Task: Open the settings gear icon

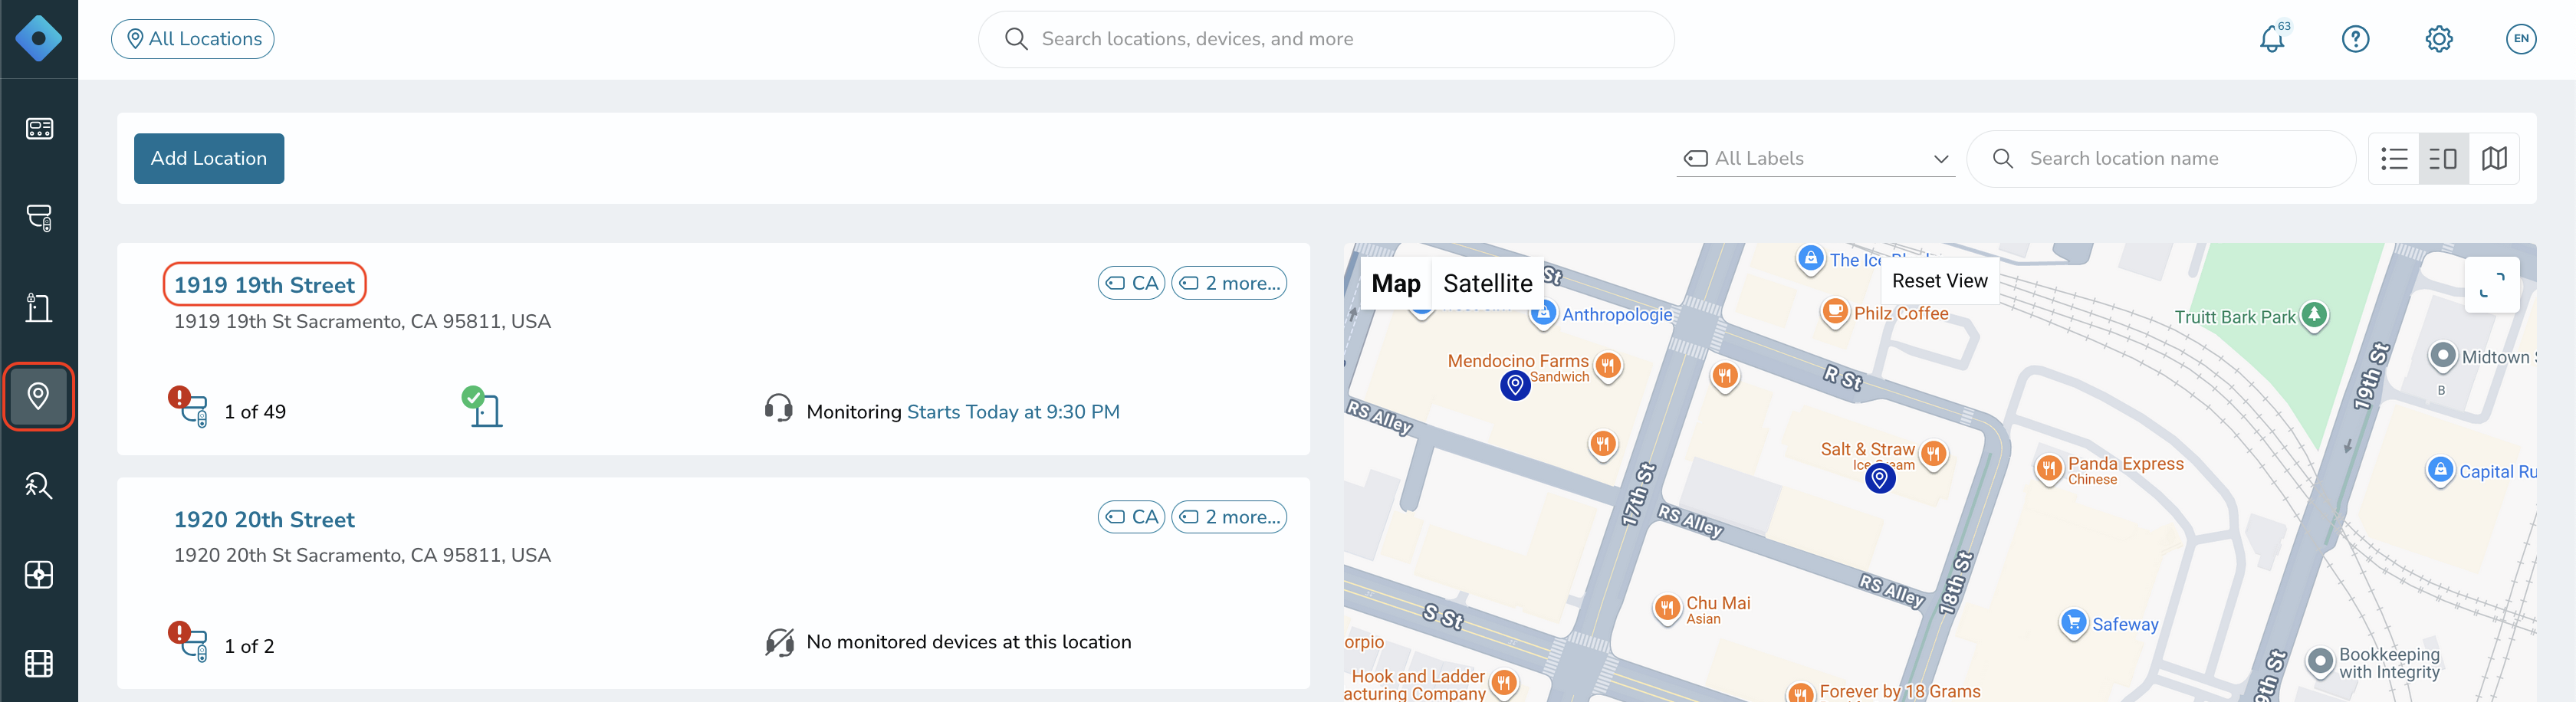Action: (x=2439, y=39)
